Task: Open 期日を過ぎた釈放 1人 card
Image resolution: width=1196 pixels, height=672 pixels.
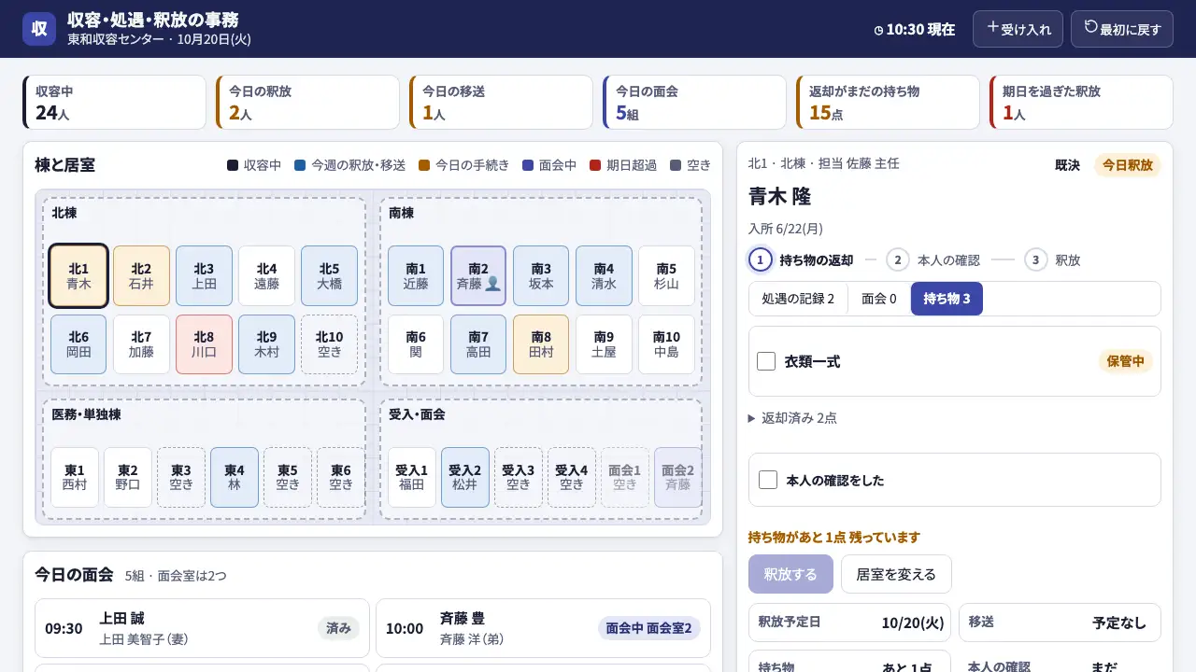Action: 1081,102
